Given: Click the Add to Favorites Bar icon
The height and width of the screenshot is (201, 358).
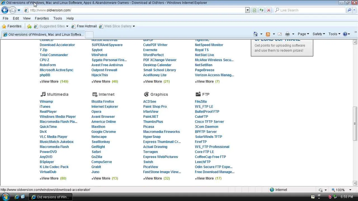Looking at the screenshot, I should pos(29,26).
